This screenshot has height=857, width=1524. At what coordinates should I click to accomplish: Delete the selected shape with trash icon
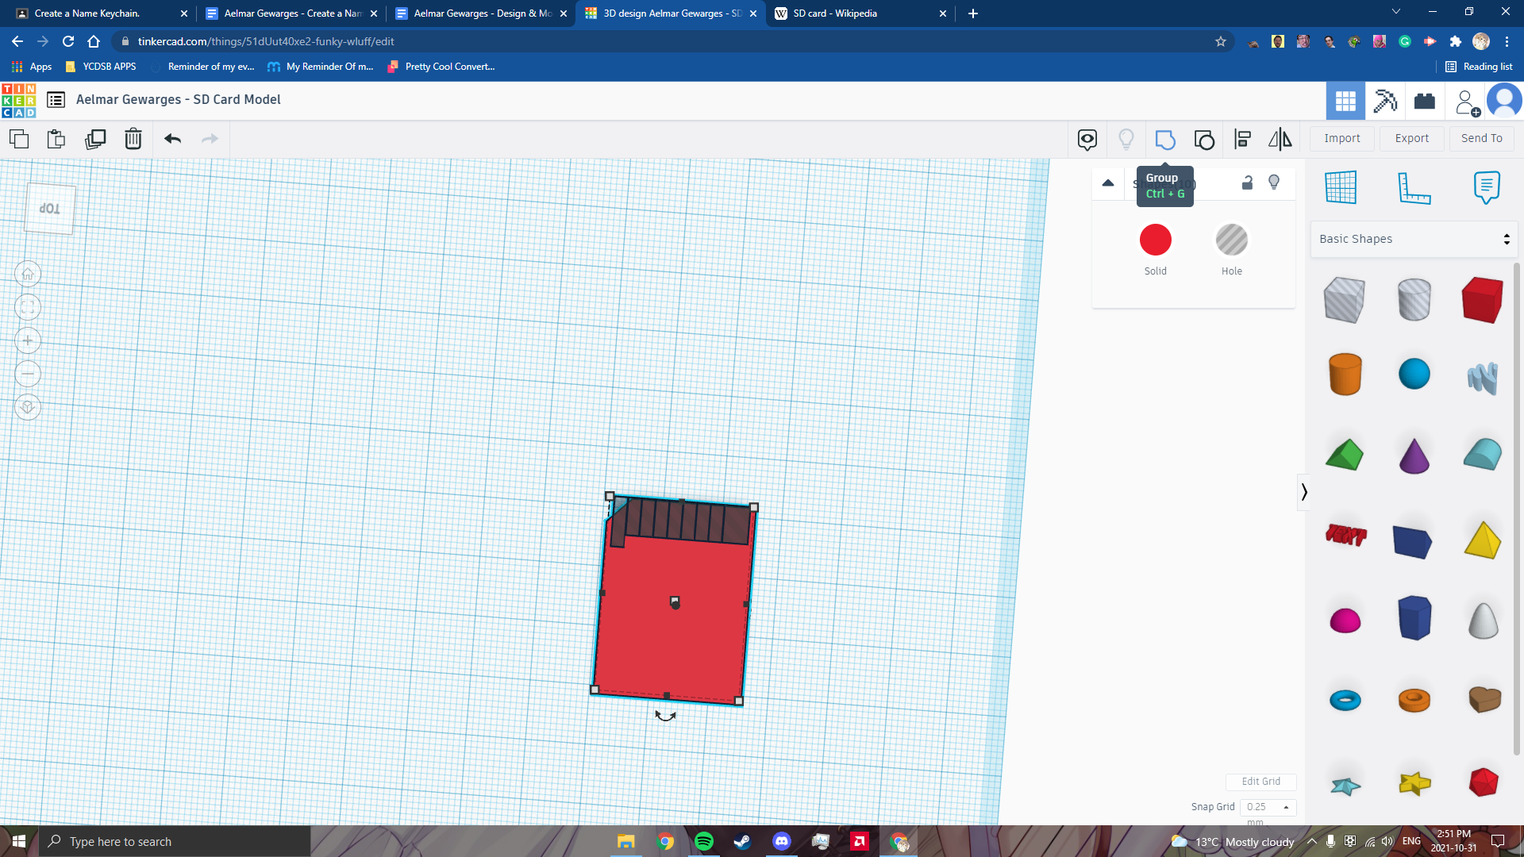click(x=133, y=139)
